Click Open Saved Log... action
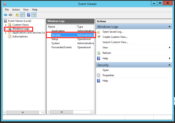The image size is (175, 123). 113,32
